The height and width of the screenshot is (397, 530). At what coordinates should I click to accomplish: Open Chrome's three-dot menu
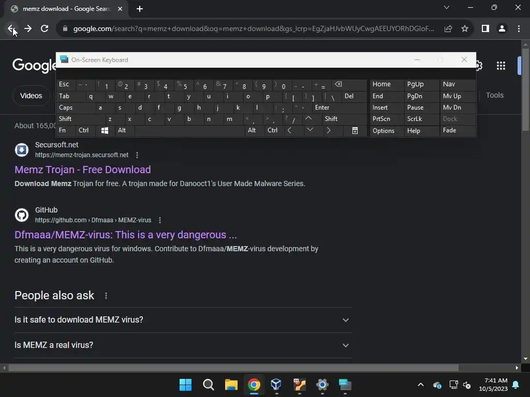tap(519, 29)
